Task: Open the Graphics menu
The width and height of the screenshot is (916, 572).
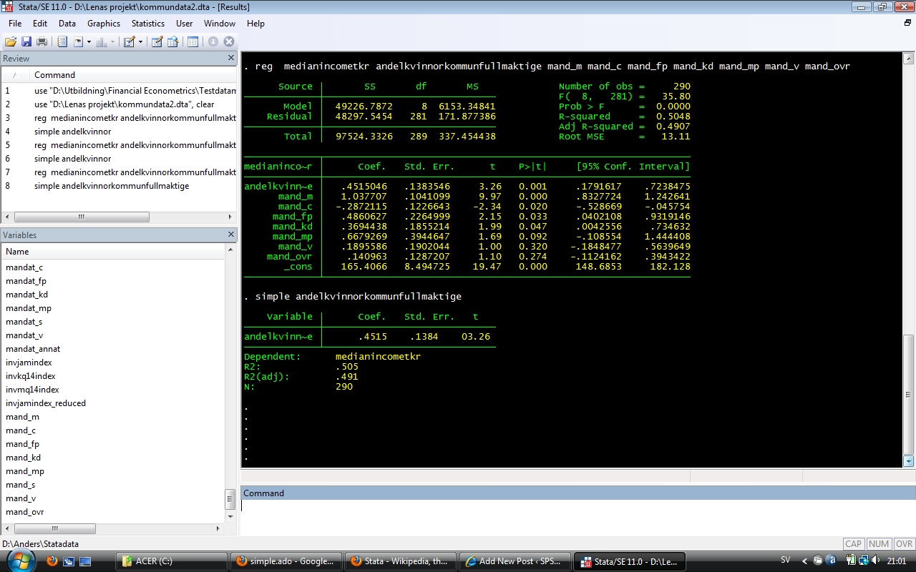Action: (x=104, y=24)
